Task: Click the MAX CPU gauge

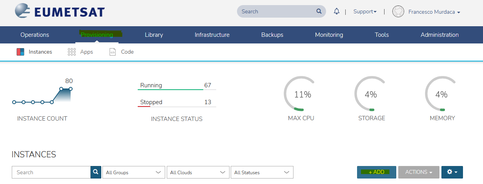Action: (x=301, y=95)
